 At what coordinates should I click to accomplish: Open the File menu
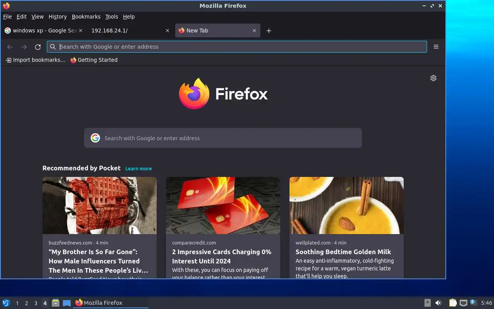[x=7, y=17]
